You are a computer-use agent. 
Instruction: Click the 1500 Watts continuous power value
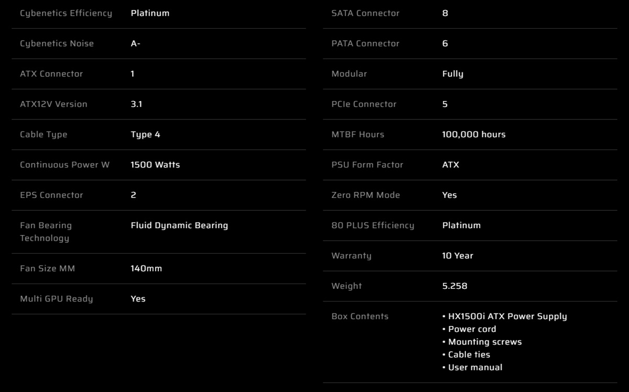[x=155, y=165]
